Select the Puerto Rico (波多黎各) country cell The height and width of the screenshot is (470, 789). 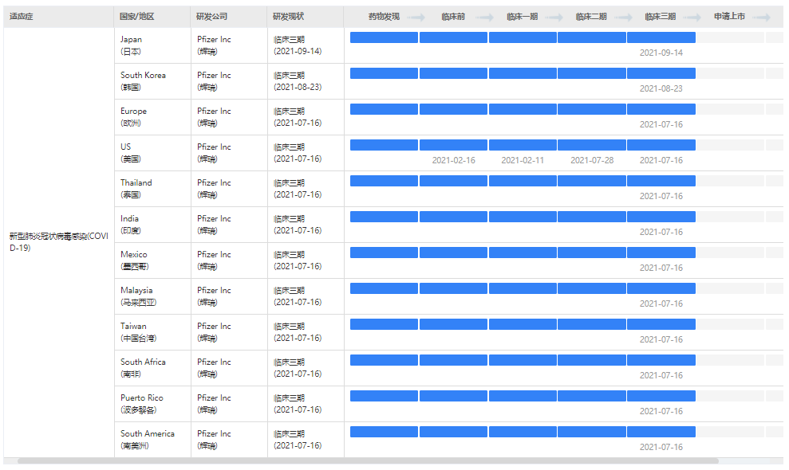pos(152,404)
